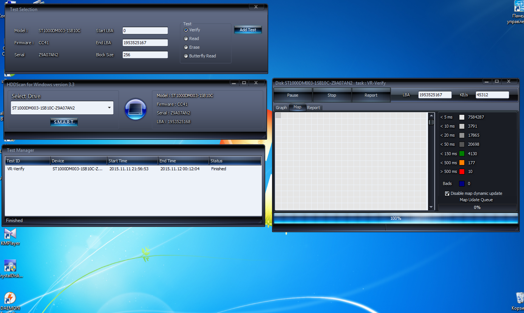Pause the VR-Verify disk task
524x313 pixels.
click(x=293, y=95)
